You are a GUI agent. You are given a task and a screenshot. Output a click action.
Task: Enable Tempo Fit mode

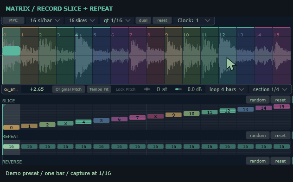99,89
